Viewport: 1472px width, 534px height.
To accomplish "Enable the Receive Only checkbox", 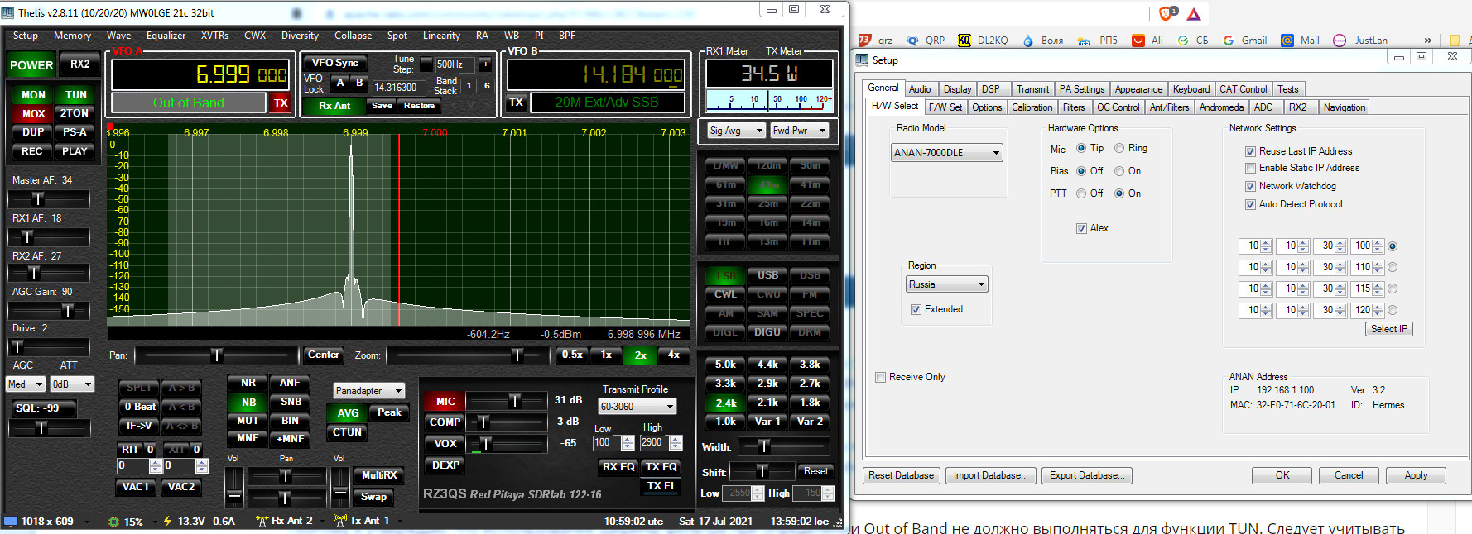I will point(880,377).
